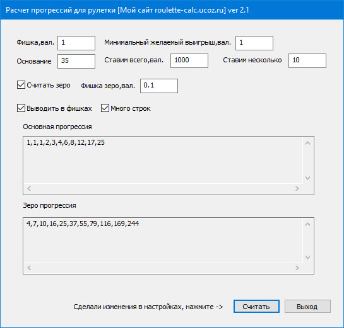
Task: Click the Фишка зеро field showing 0.1
Action: (x=159, y=86)
